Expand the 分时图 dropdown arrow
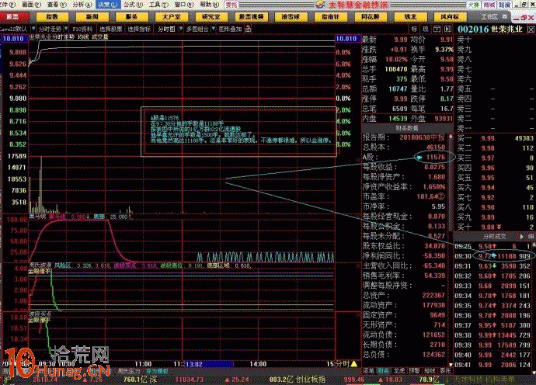The height and width of the screenshot is (385, 536). click(x=181, y=29)
